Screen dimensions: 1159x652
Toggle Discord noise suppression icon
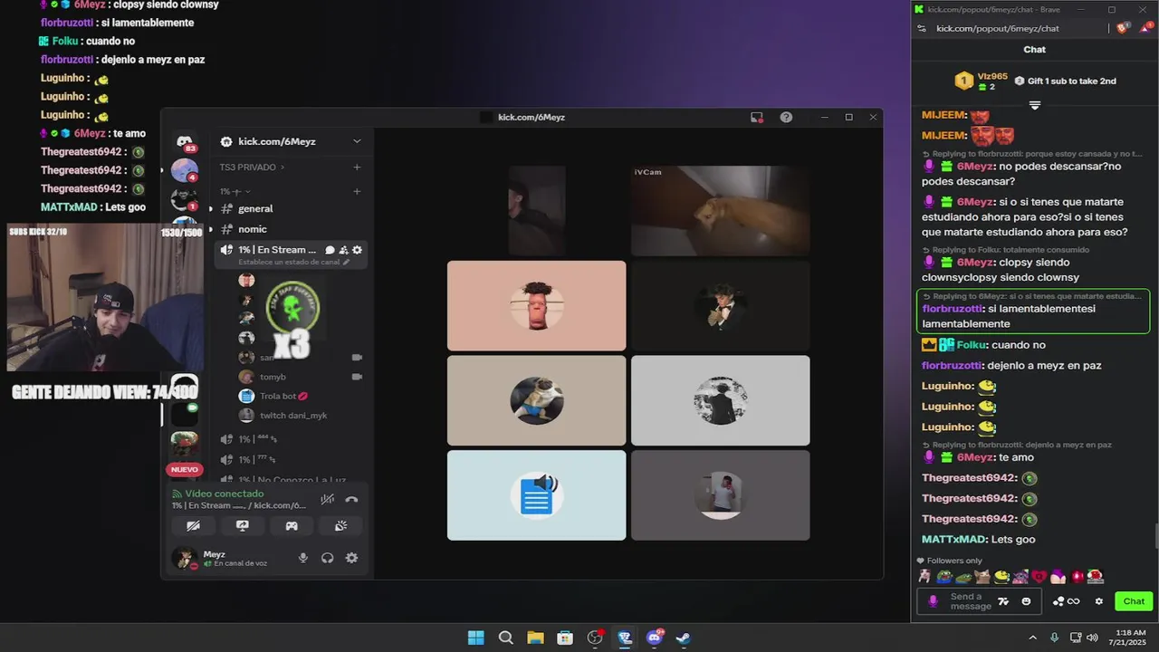(328, 499)
